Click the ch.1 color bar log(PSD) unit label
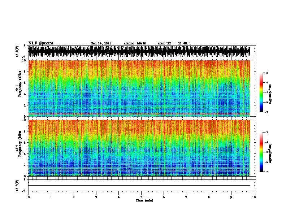The image size is (286, 221). (x=270, y=94)
